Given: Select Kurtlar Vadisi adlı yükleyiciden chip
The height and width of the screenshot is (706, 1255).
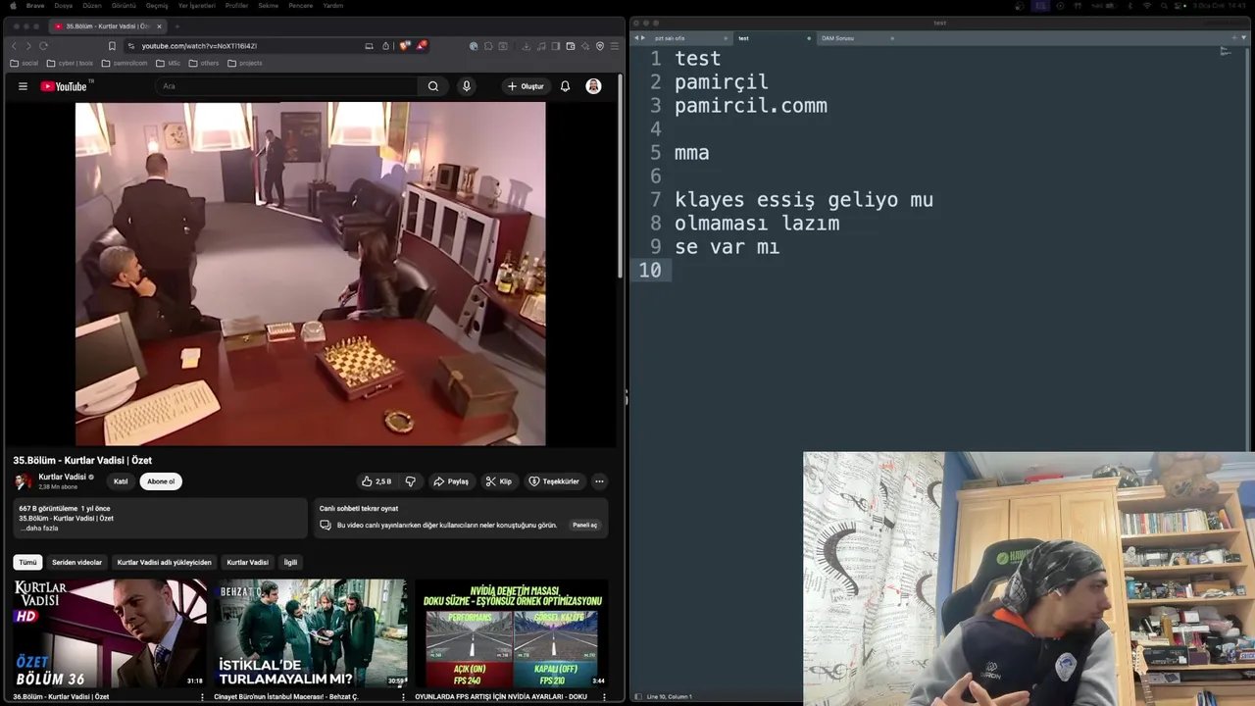Looking at the screenshot, I should point(164,562).
